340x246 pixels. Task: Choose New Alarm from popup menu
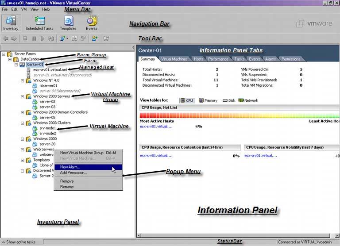[x=70, y=167]
